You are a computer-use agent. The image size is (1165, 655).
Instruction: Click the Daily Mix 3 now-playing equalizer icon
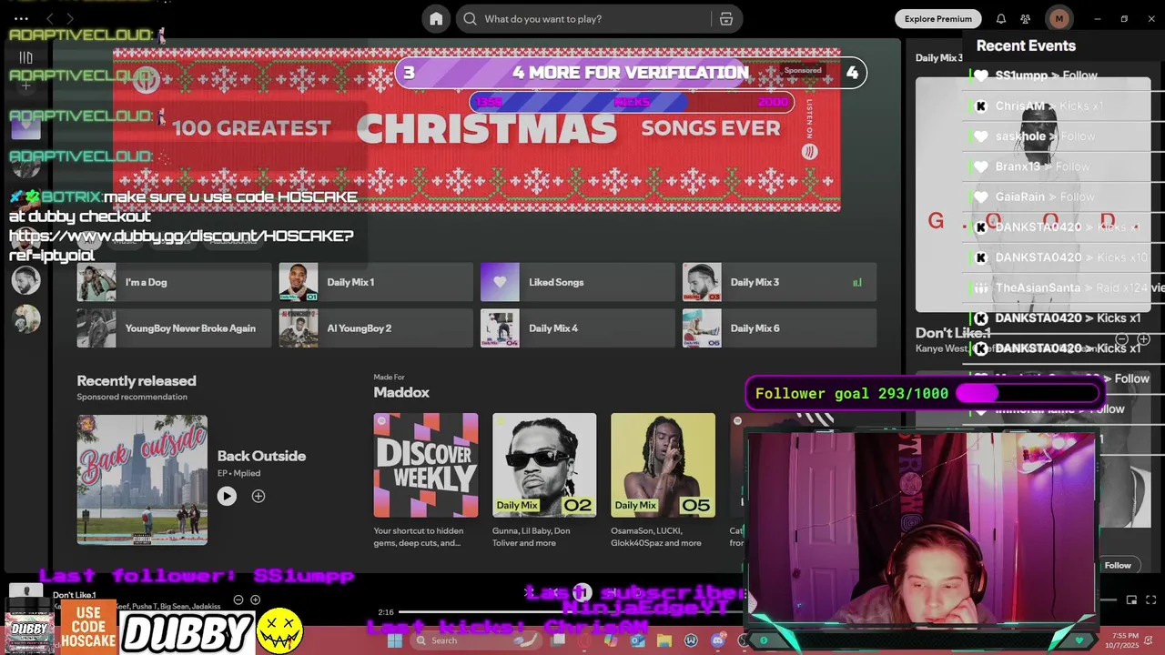pos(856,283)
